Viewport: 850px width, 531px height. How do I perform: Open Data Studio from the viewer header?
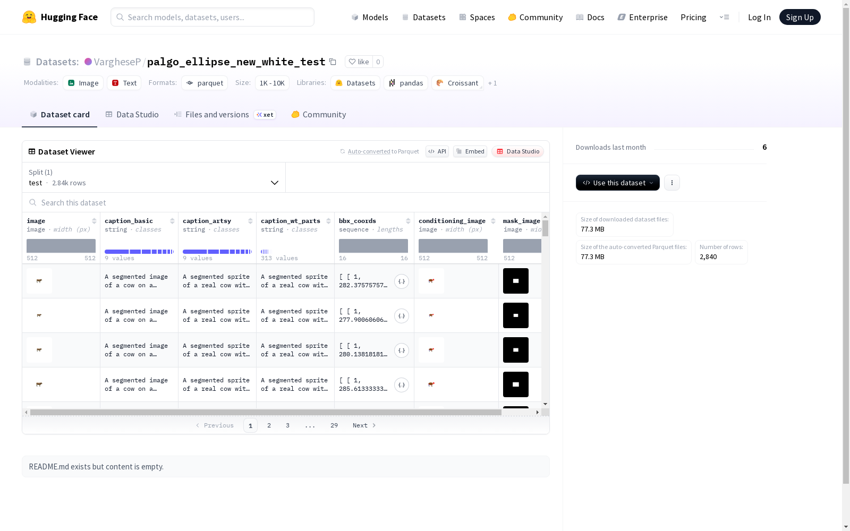coord(518,151)
